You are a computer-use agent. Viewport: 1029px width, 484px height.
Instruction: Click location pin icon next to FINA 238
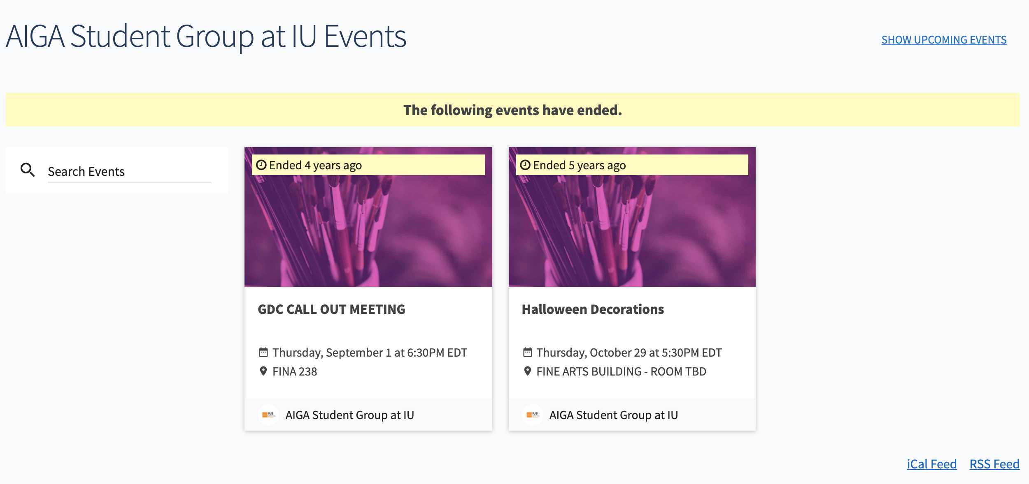tap(263, 371)
